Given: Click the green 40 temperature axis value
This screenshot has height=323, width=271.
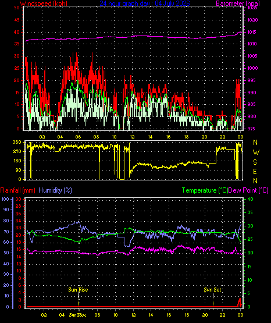Looking at the screenshot, I should (x=250, y=199).
